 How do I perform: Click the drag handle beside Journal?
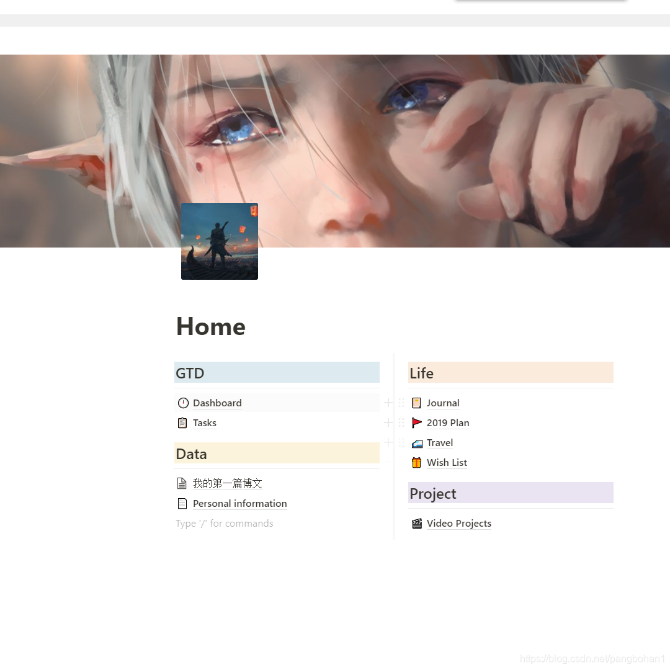[401, 403]
